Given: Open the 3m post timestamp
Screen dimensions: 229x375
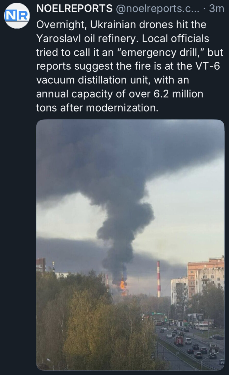Looking at the screenshot, I should 216,9.
